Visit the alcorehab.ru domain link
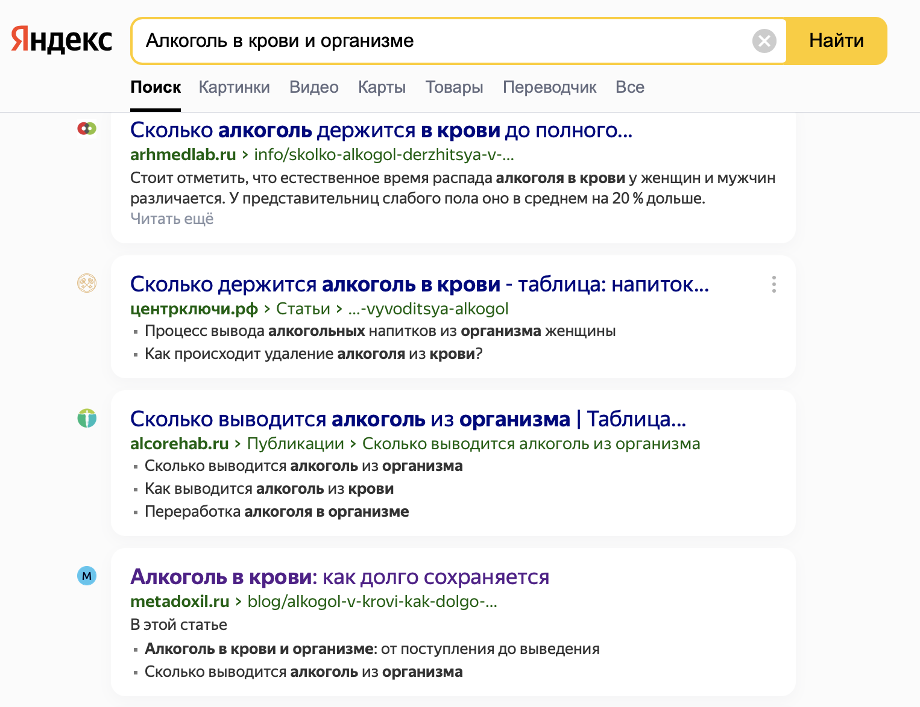The width and height of the screenshot is (920, 707). [179, 444]
